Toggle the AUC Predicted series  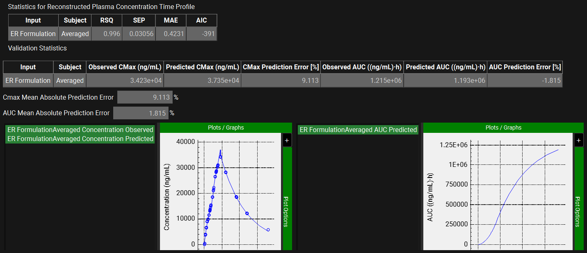tap(358, 130)
